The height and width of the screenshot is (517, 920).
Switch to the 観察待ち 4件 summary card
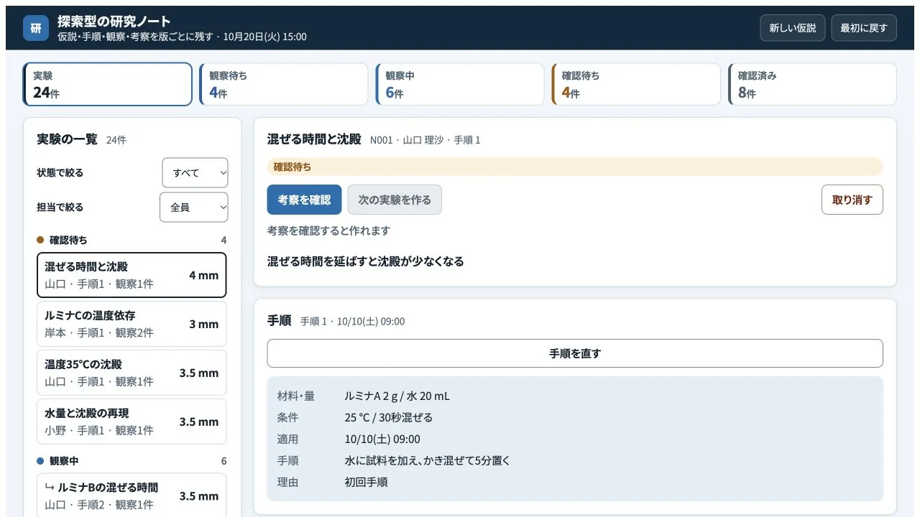283,84
